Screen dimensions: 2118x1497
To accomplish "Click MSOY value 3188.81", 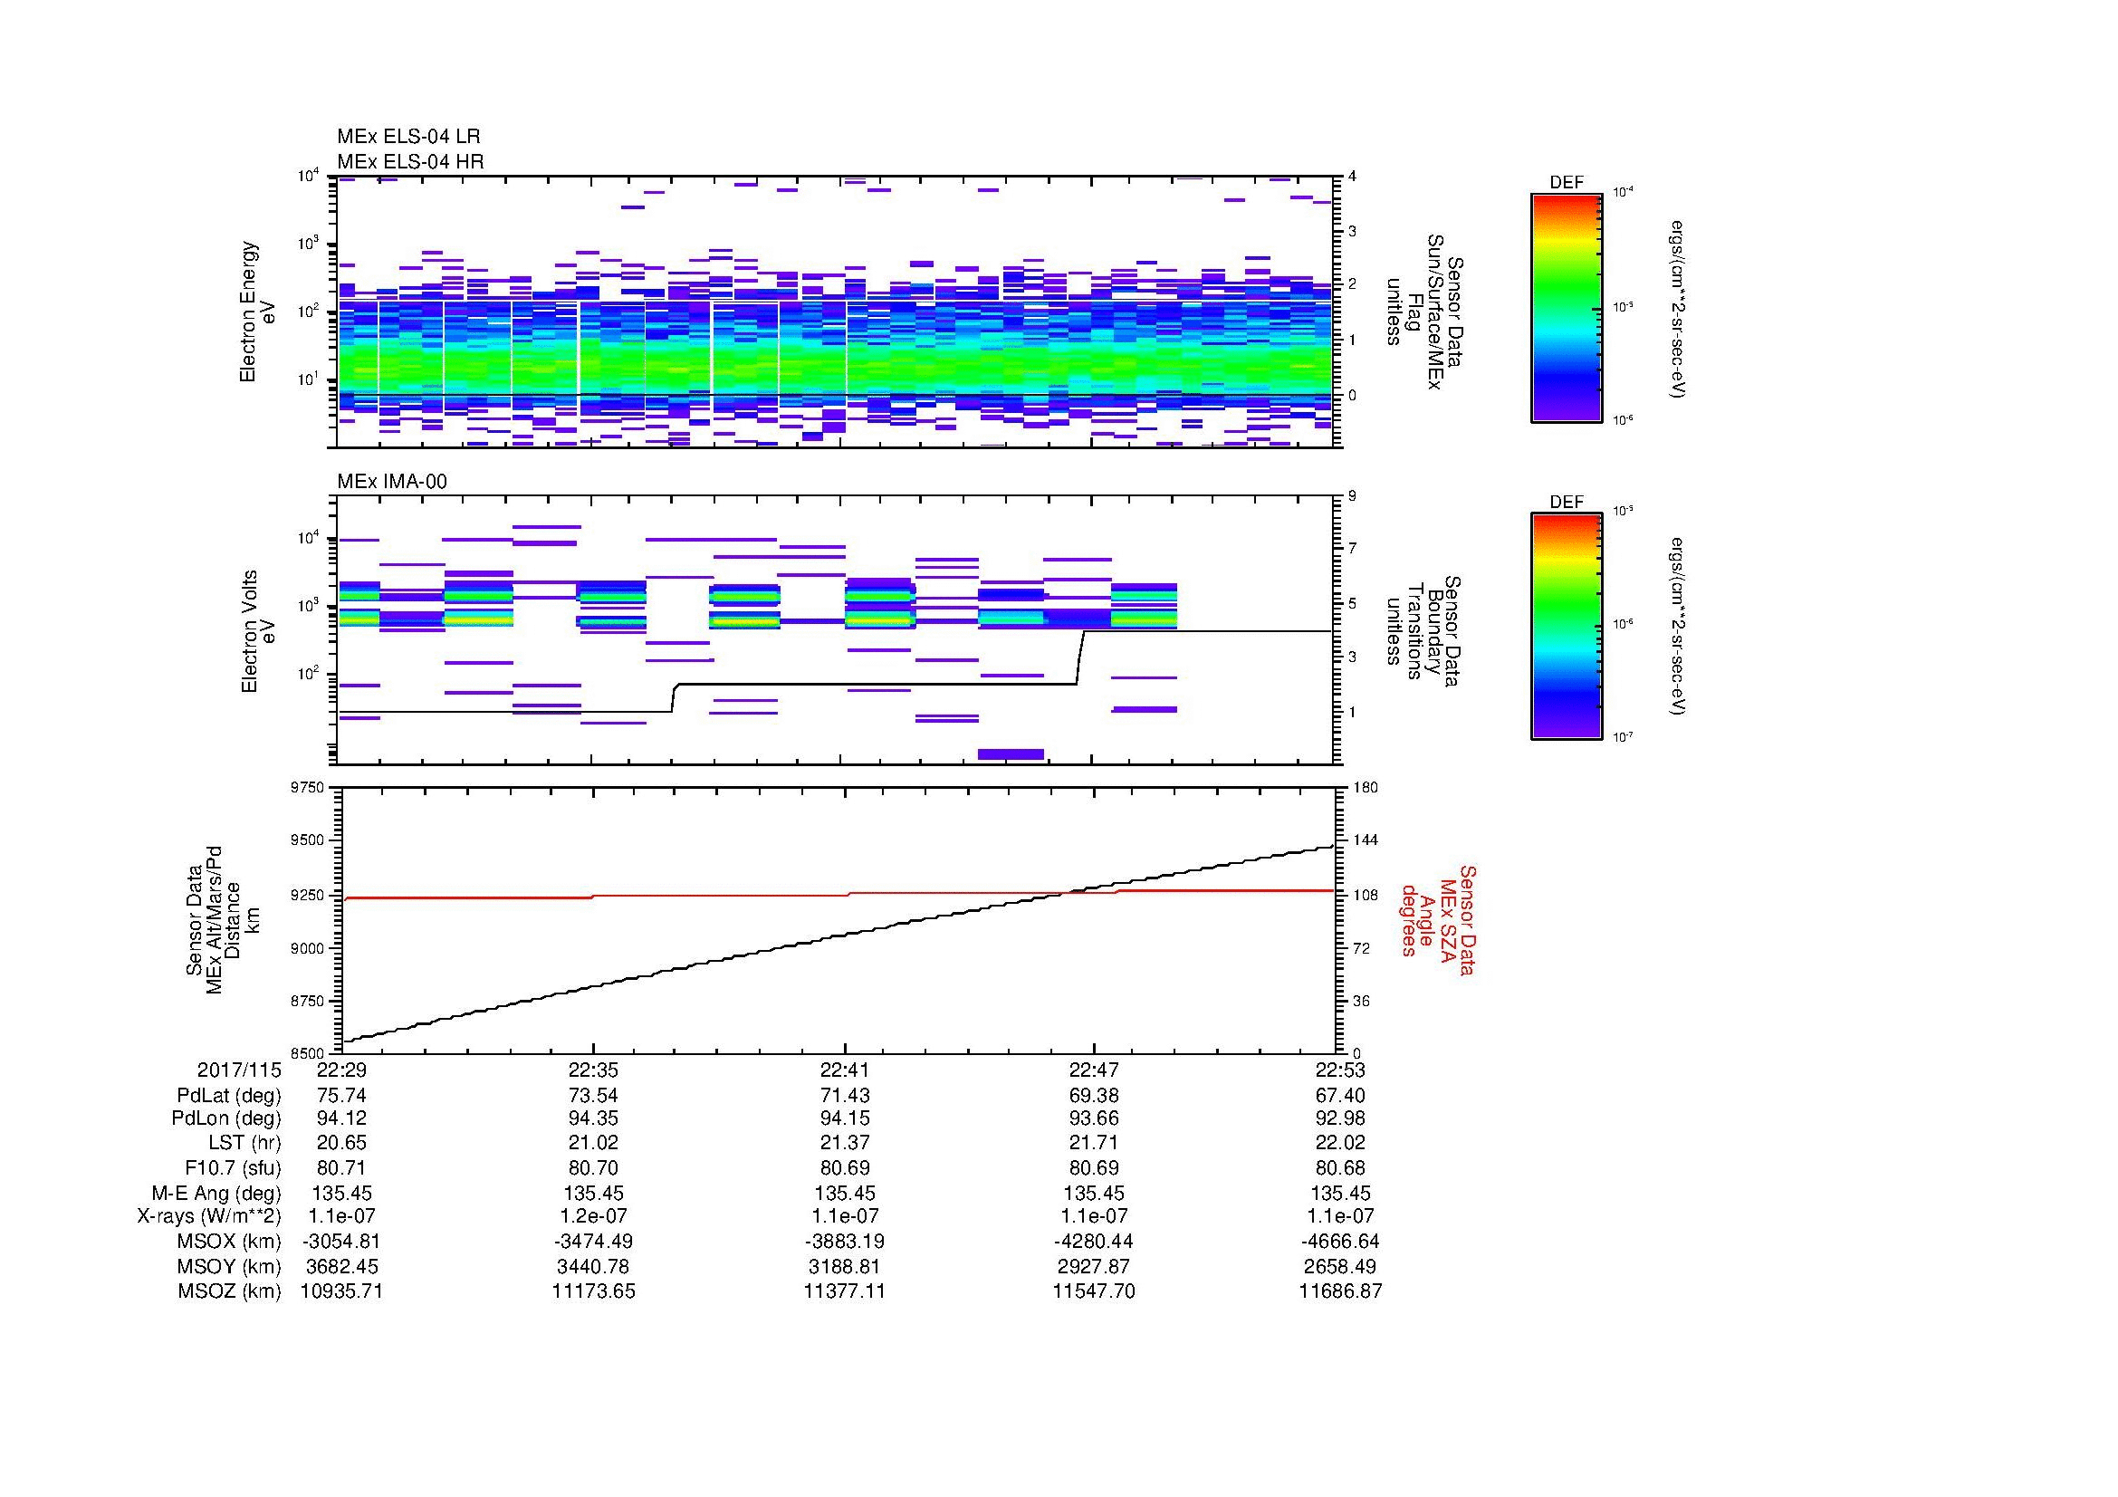I will pos(845,1267).
